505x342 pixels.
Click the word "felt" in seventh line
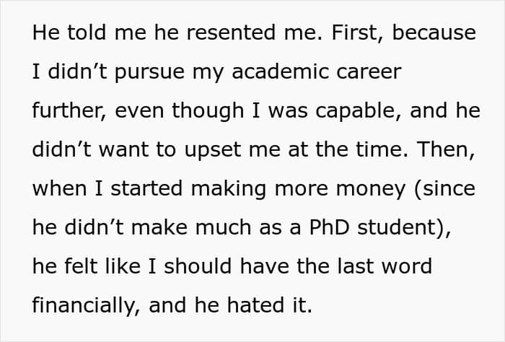pyautogui.click(x=81, y=266)
